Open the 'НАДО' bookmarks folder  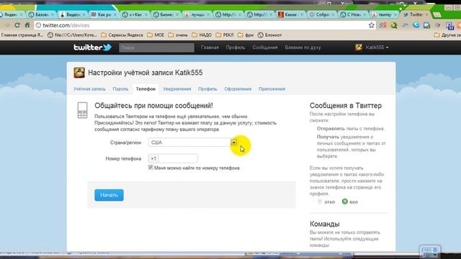pyautogui.click(x=202, y=35)
